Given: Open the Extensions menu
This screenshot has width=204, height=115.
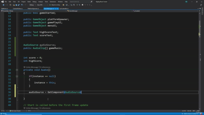Looking at the screenshot, I should click(53, 2).
